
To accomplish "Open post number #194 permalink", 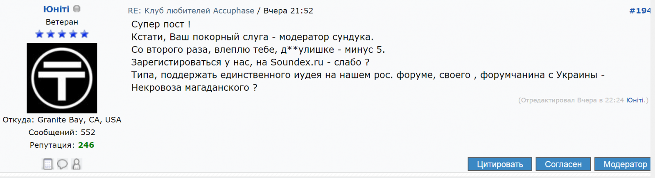I will pyautogui.click(x=640, y=11).
